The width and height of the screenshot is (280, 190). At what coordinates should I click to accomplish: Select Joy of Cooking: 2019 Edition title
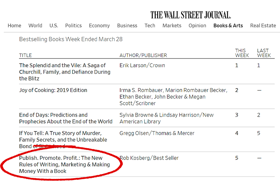pos(53,90)
